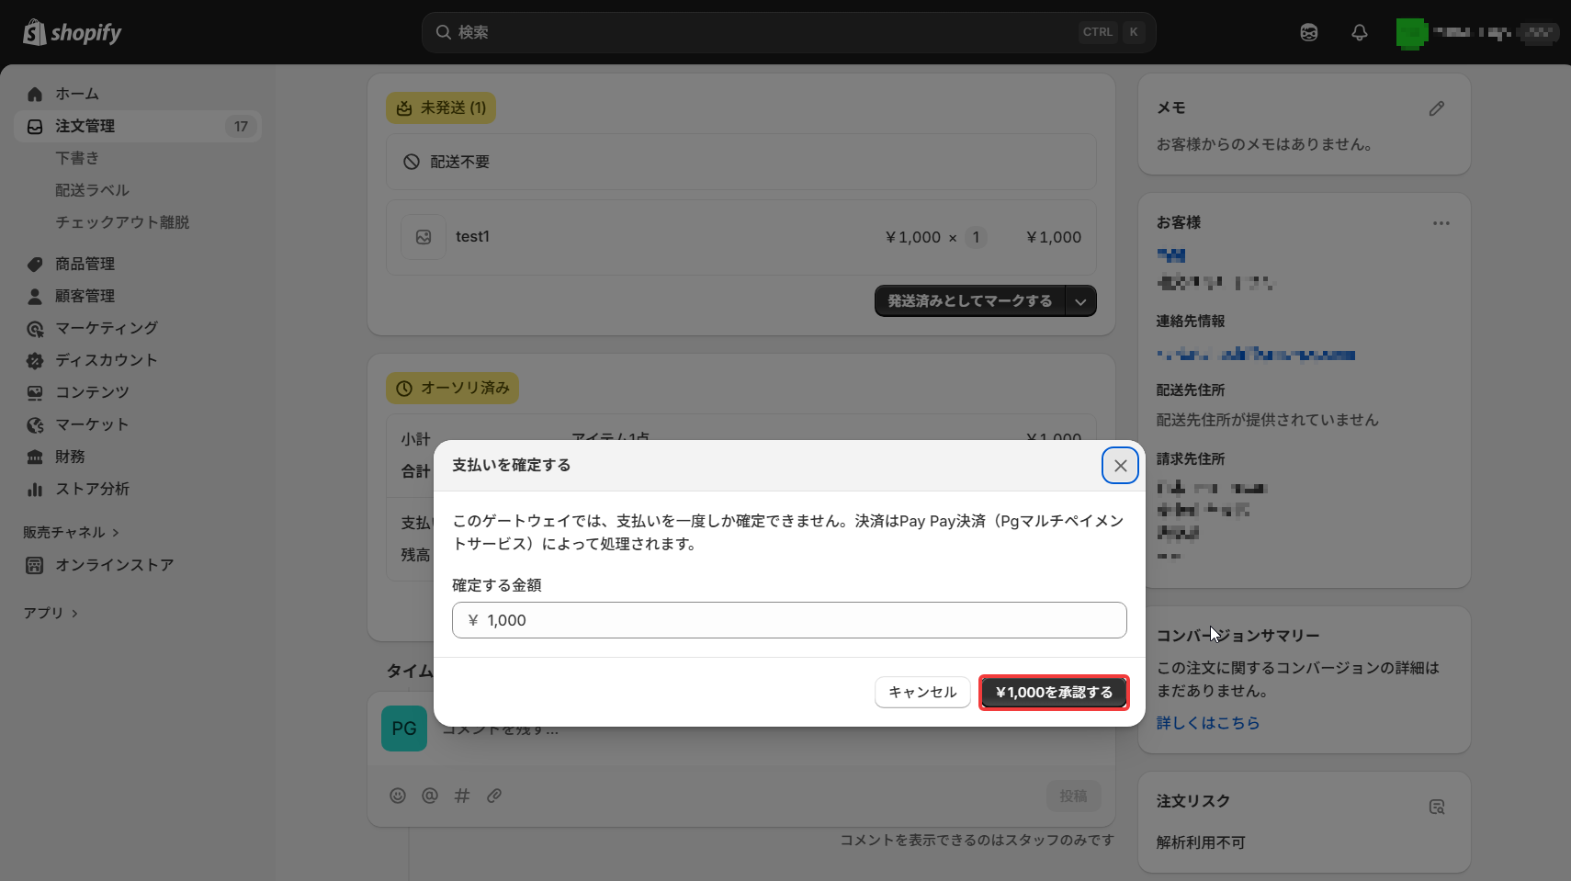Viewport: 1571px width, 881px height.
Task: Click the blurred customer name link
Action: point(1171,255)
